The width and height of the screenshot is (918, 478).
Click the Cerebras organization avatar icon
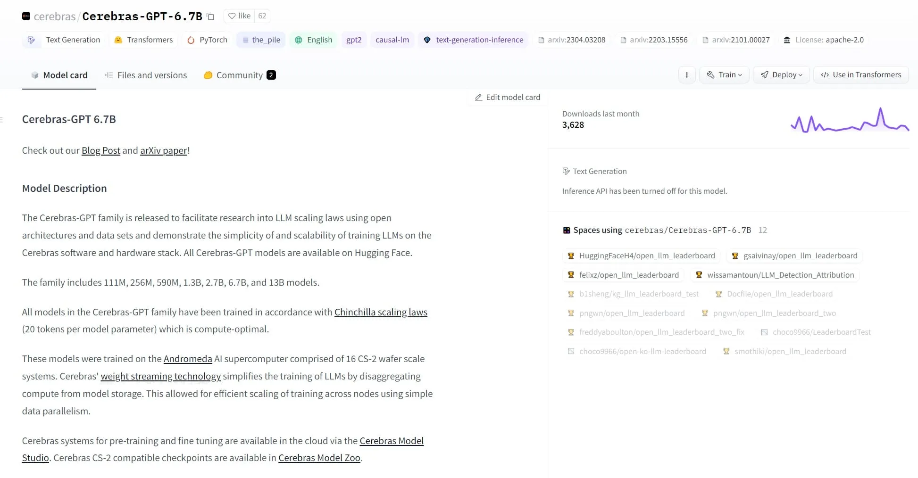[x=26, y=16]
